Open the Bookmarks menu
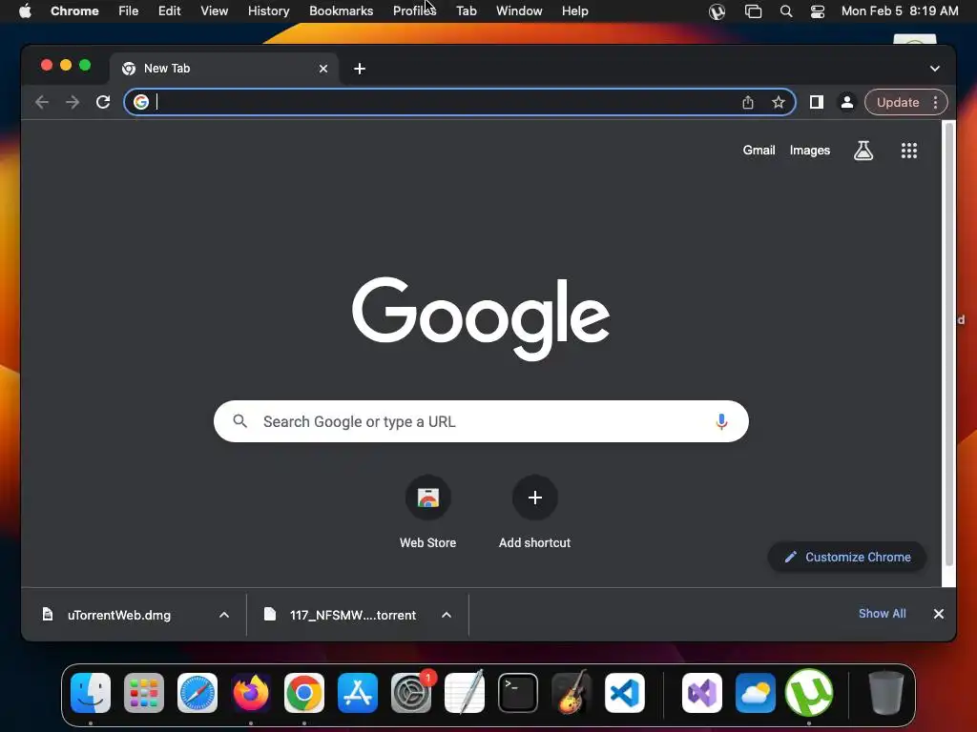Viewport: 977px width, 732px height. (341, 11)
